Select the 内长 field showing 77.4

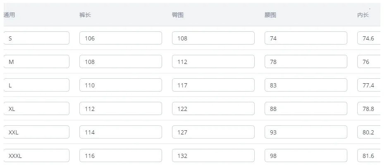(x=369, y=85)
